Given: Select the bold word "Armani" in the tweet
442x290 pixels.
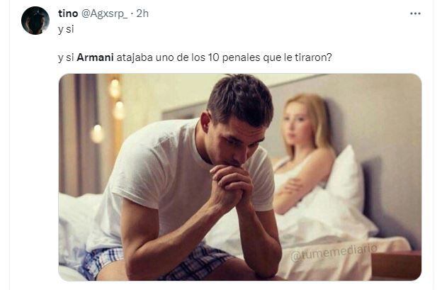Looking at the screenshot, I should 95,57.
